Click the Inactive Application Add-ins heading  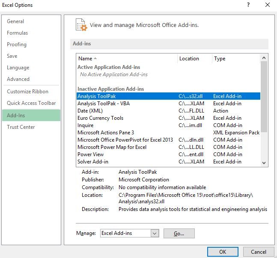click(x=111, y=89)
